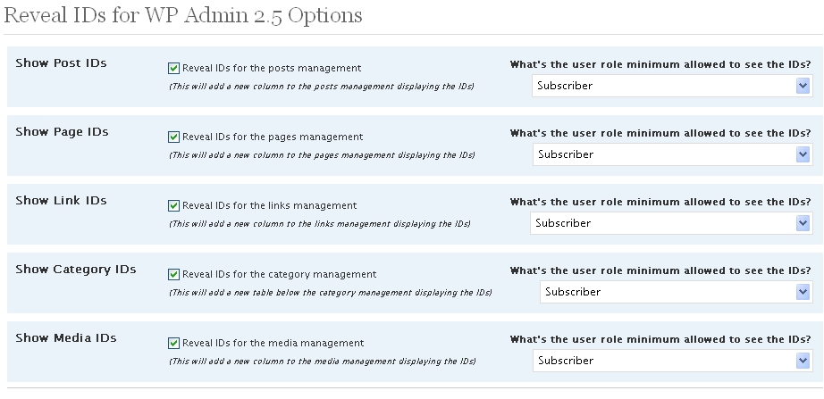
Task: Open the Media IDs user role dropdown
Action: tap(671, 361)
